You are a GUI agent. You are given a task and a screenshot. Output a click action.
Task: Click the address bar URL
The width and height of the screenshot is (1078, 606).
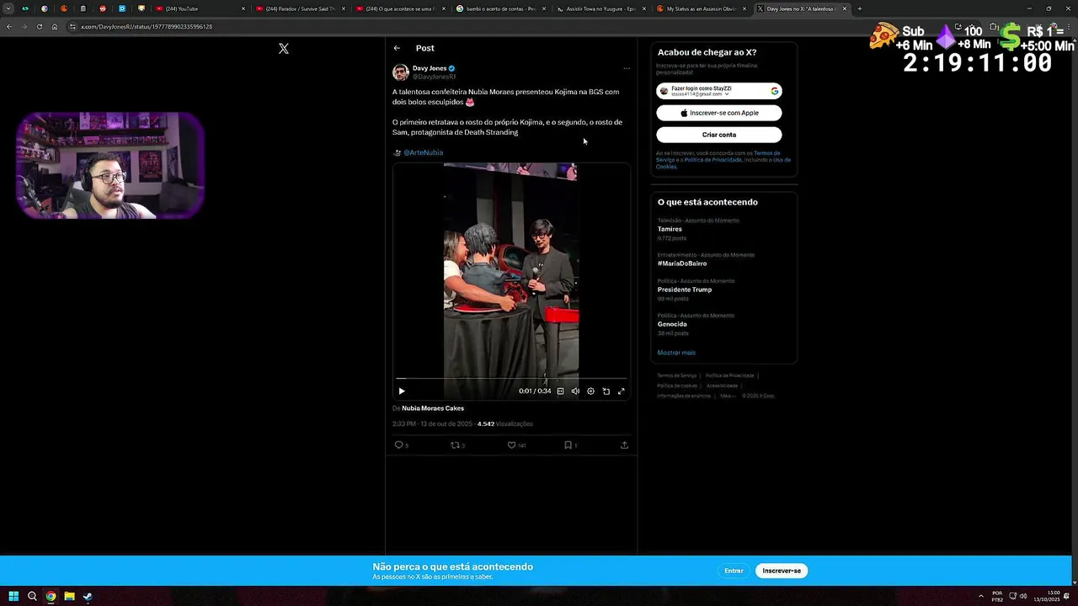[147, 26]
